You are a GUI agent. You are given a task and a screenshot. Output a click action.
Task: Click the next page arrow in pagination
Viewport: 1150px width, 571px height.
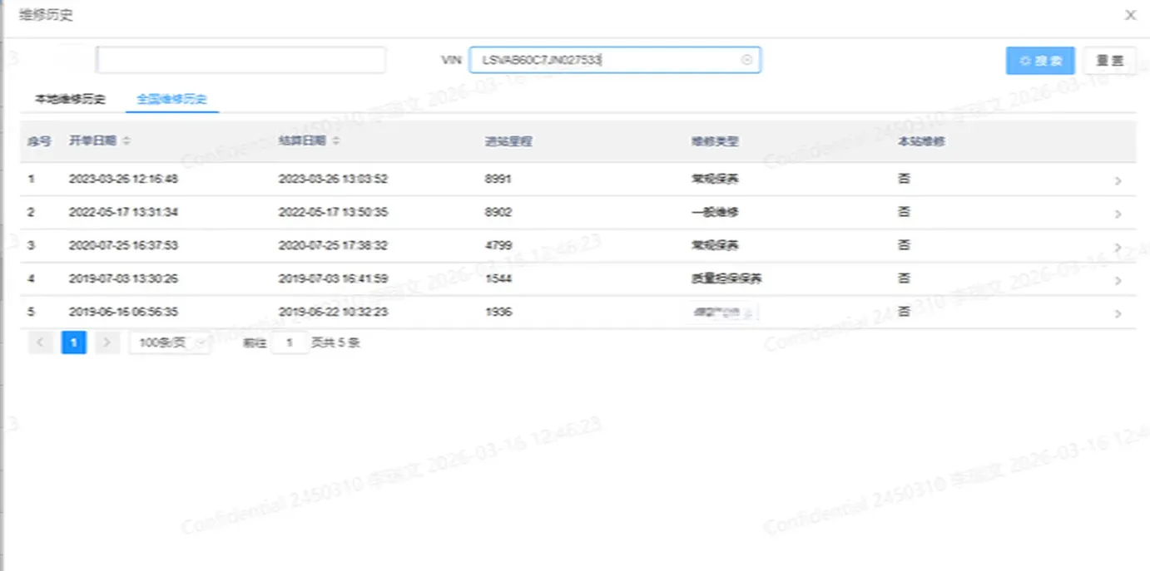tap(107, 342)
